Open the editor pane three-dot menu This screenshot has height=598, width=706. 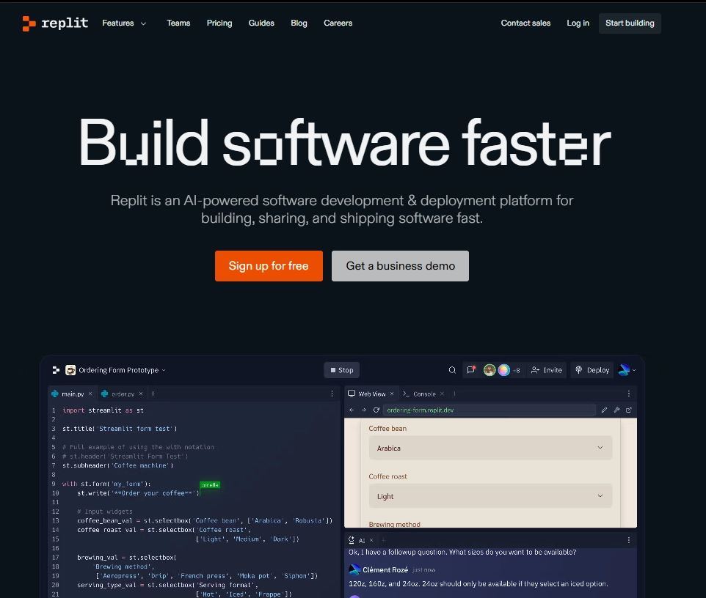click(332, 394)
